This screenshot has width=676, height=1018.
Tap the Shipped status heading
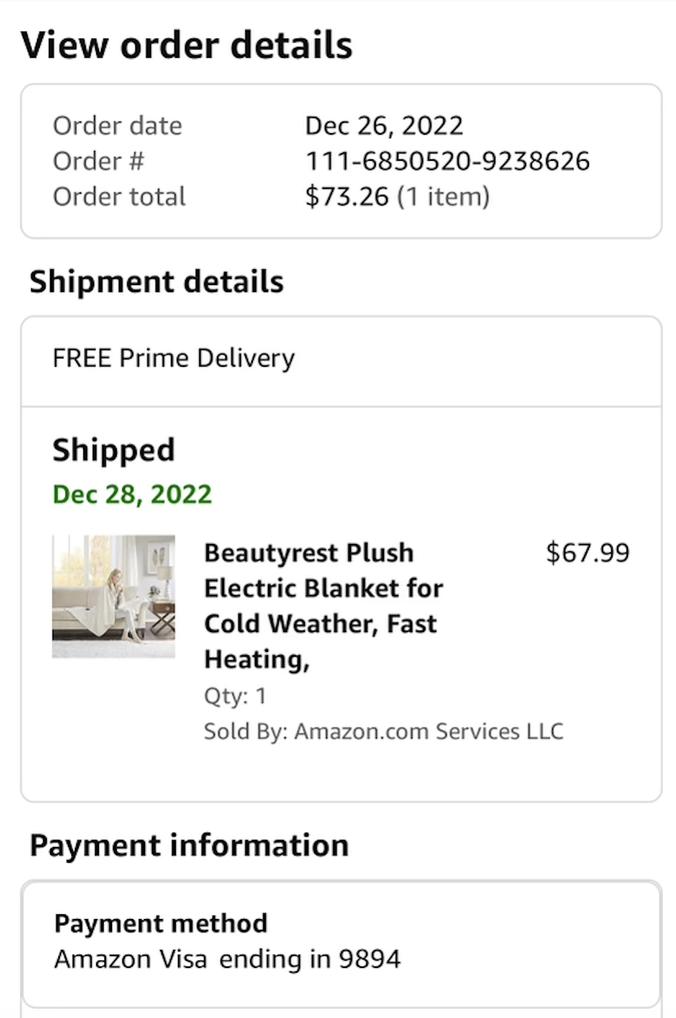[x=113, y=451]
